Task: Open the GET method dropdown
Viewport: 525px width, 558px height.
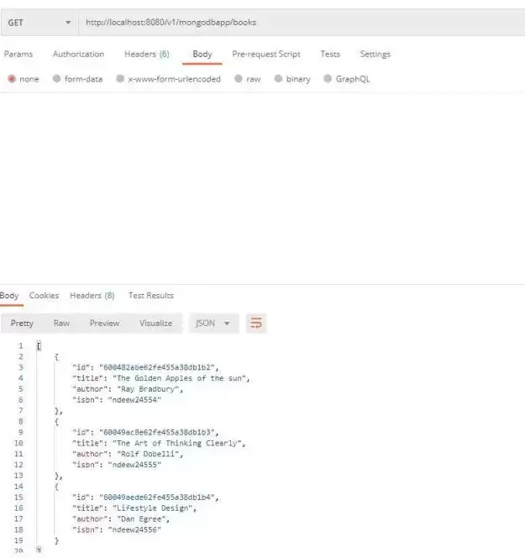Action: (x=39, y=23)
